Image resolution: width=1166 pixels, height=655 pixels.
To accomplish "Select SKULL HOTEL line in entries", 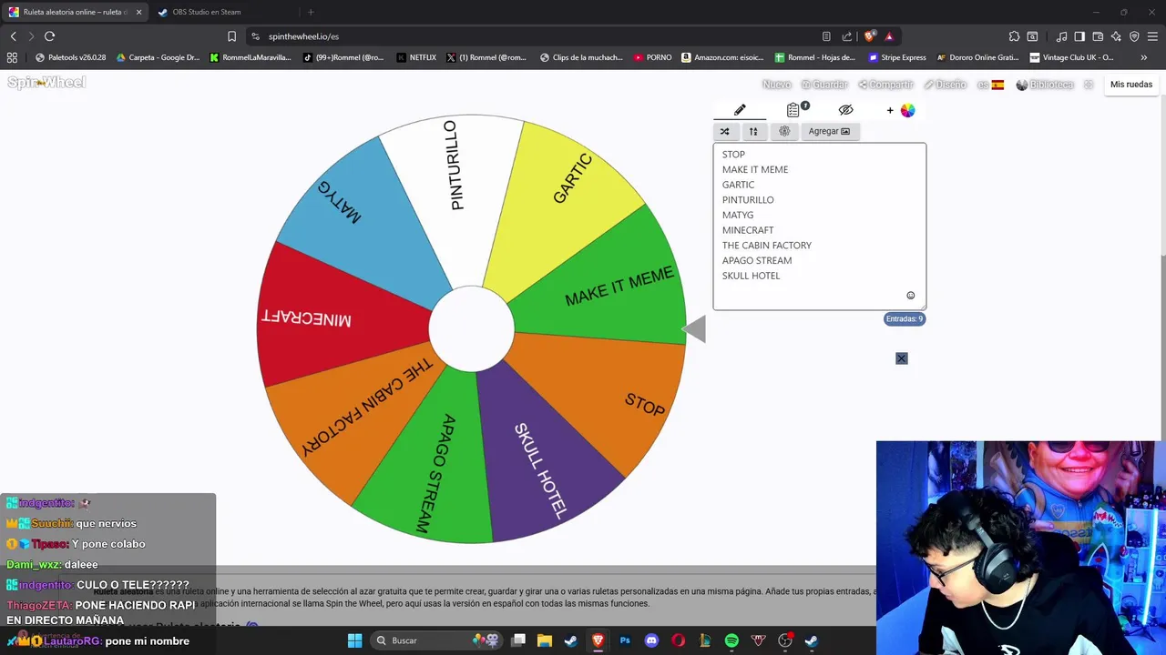I will [751, 276].
